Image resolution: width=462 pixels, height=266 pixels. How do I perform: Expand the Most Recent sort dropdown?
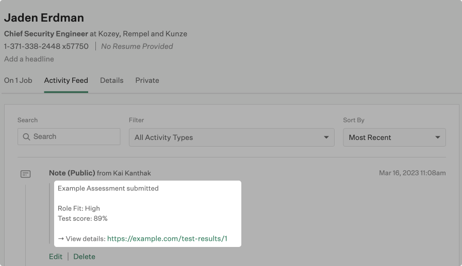(394, 137)
